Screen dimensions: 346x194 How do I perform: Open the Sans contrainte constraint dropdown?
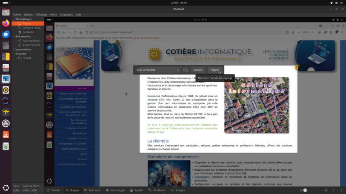click(x=157, y=70)
